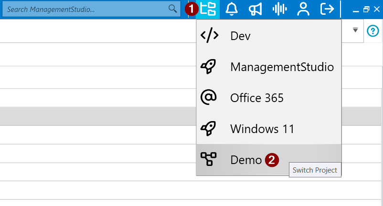Select the Dev project entry
Viewport: 383px width, 206px height.
pyautogui.click(x=269, y=36)
